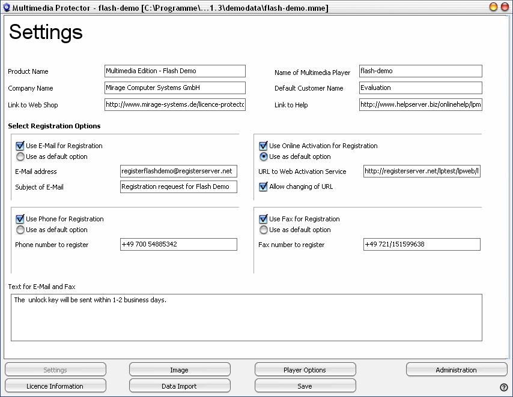Disable Use Fax for Registration checkbox
This screenshot has height=397, width=513.
pos(263,219)
